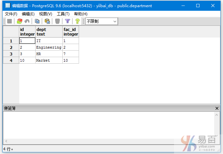This screenshot has height=154, width=223.
Task: Click the Delete row icon
Action: tap(57, 21)
